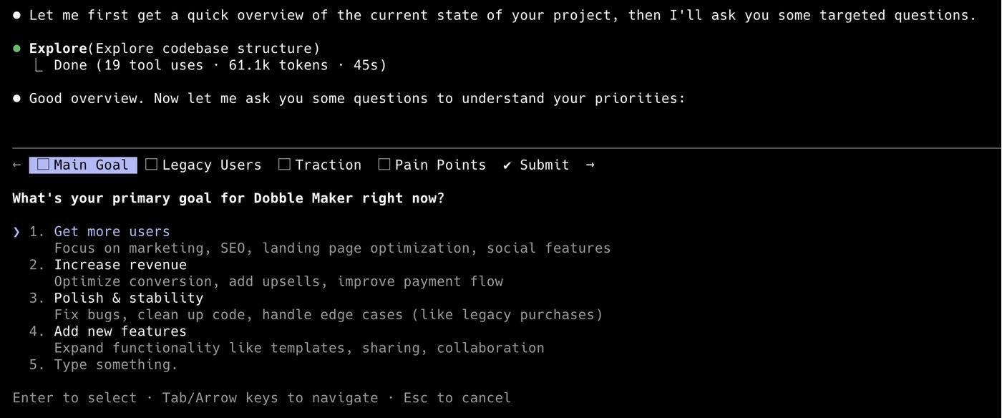Pick the Polish & stability option
The image size is (1002, 418).
click(129, 298)
